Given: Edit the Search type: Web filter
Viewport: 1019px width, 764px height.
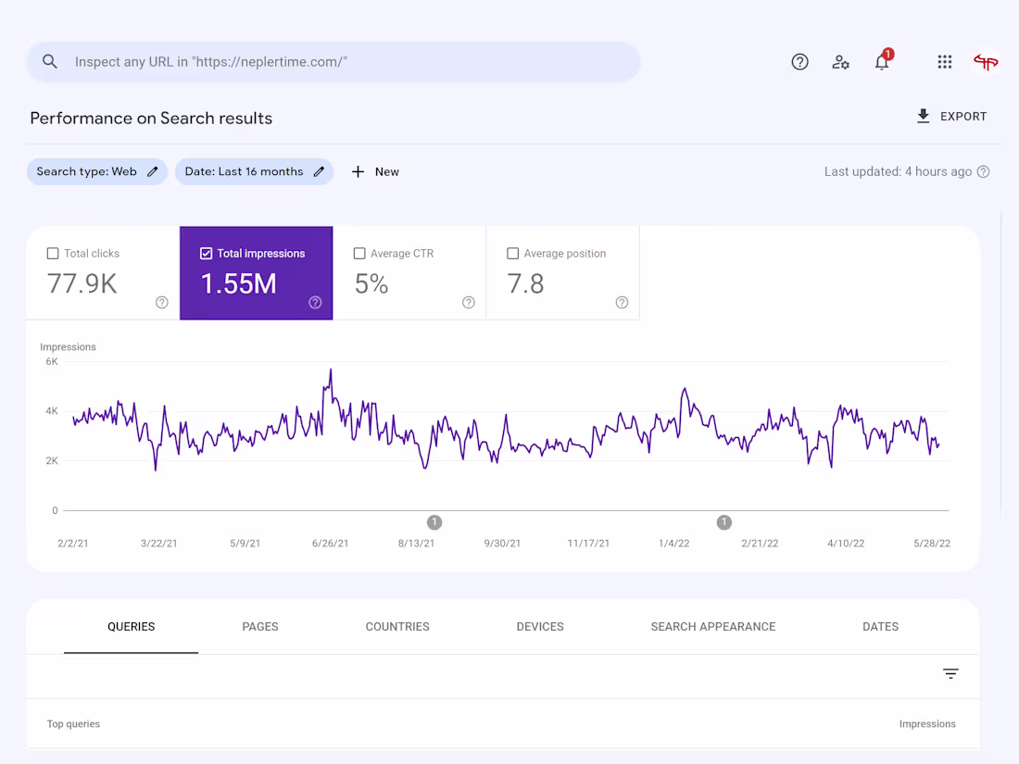Looking at the screenshot, I should 151,171.
